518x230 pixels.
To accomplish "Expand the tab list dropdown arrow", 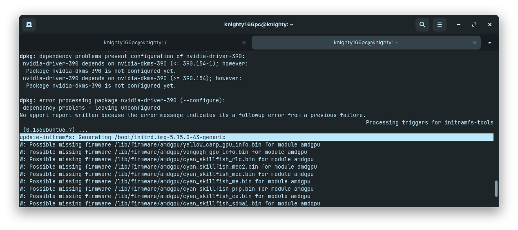I will (x=490, y=43).
